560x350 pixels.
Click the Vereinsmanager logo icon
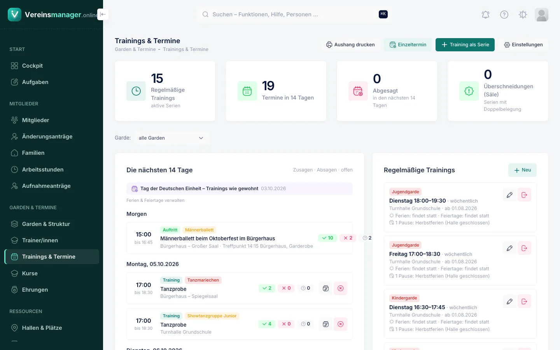pyautogui.click(x=14, y=14)
